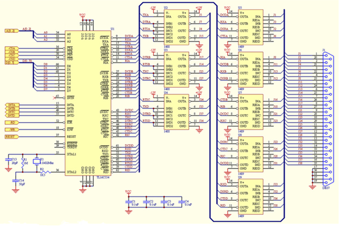The height and width of the screenshot is (227, 339).
Task: Select the U5 1489 receiver chip
Action: (x=251, y=27)
